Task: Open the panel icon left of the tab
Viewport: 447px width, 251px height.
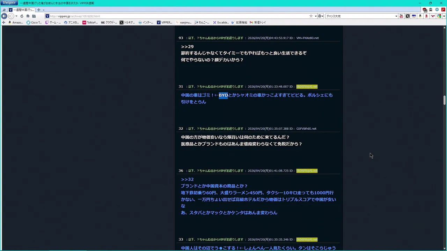Action: point(4,10)
